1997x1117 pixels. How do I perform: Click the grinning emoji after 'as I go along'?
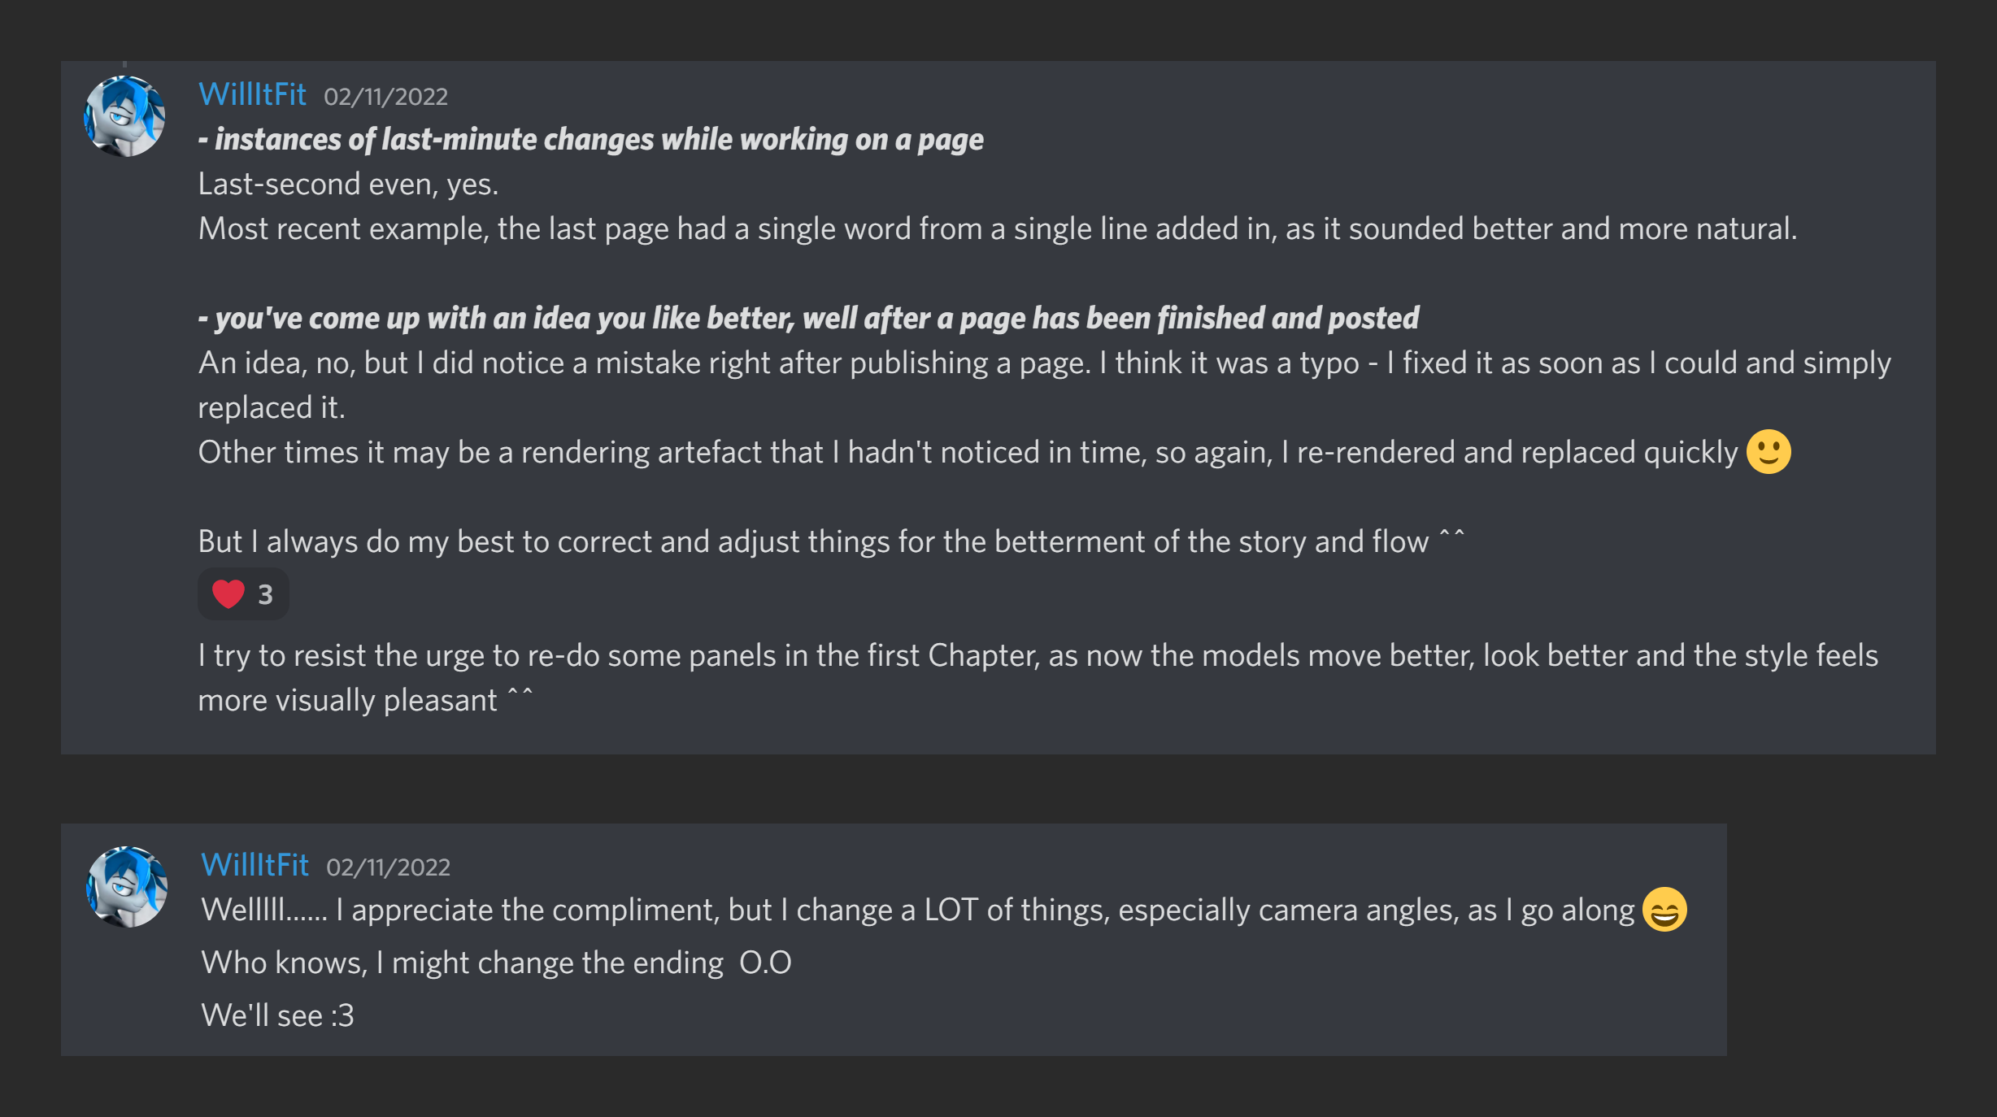pyautogui.click(x=1664, y=910)
